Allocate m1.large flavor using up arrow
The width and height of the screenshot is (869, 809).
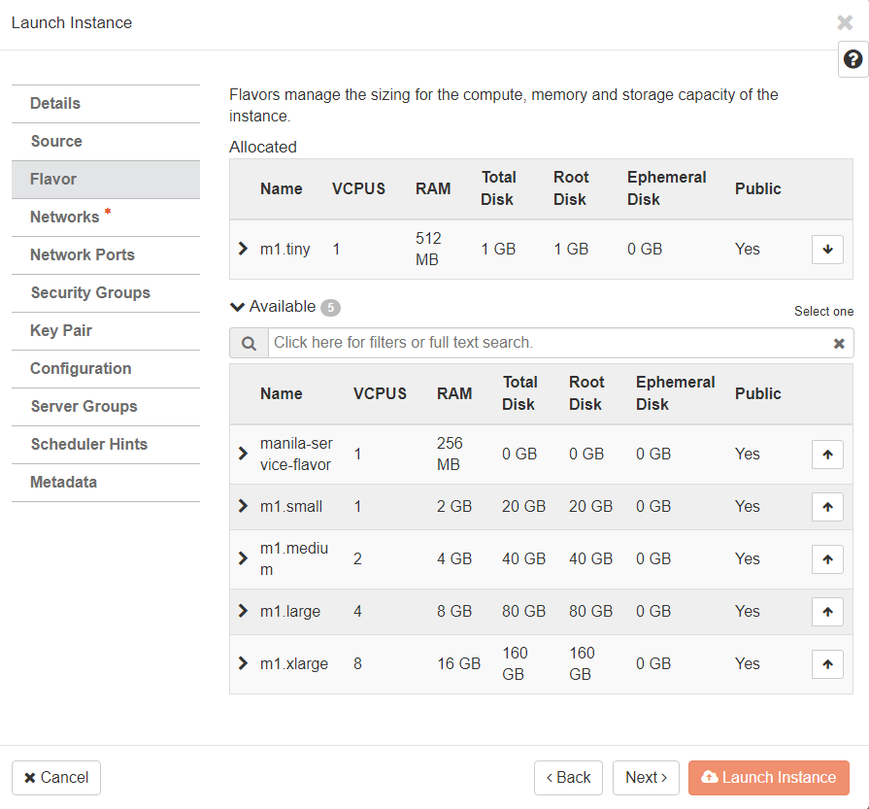[x=827, y=612]
